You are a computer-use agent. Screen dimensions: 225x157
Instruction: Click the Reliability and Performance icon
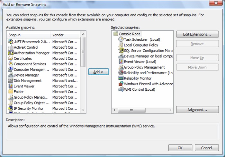pyautogui.click(x=121, y=73)
